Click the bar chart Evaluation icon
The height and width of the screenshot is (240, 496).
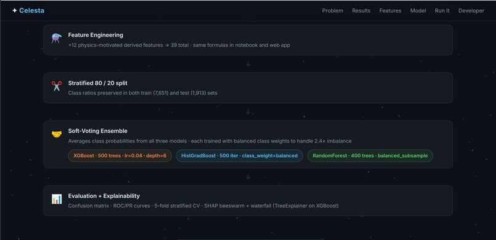pos(57,199)
